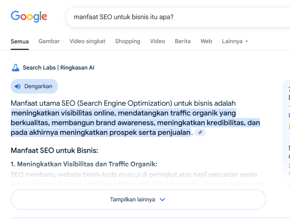Expand the AI summary with Tampilkan lainnya
The image size is (290, 220).
[138, 199]
